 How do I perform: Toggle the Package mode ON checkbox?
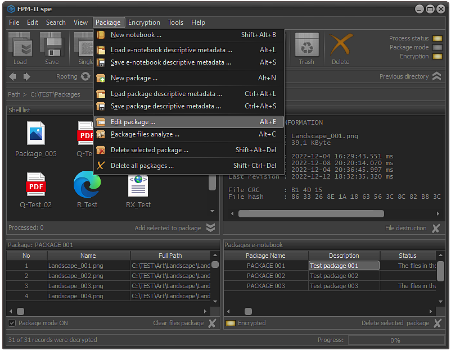[12, 323]
